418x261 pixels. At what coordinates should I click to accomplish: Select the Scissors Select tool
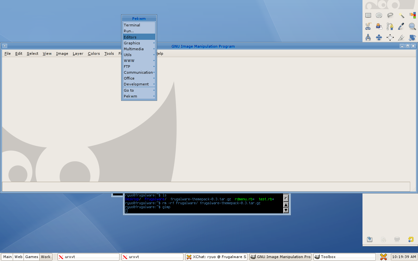(368, 26)
